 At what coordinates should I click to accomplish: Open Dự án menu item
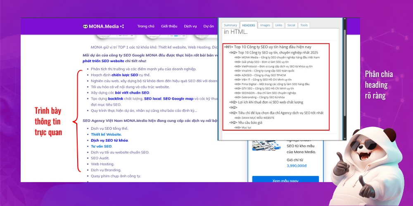point(209,26)
